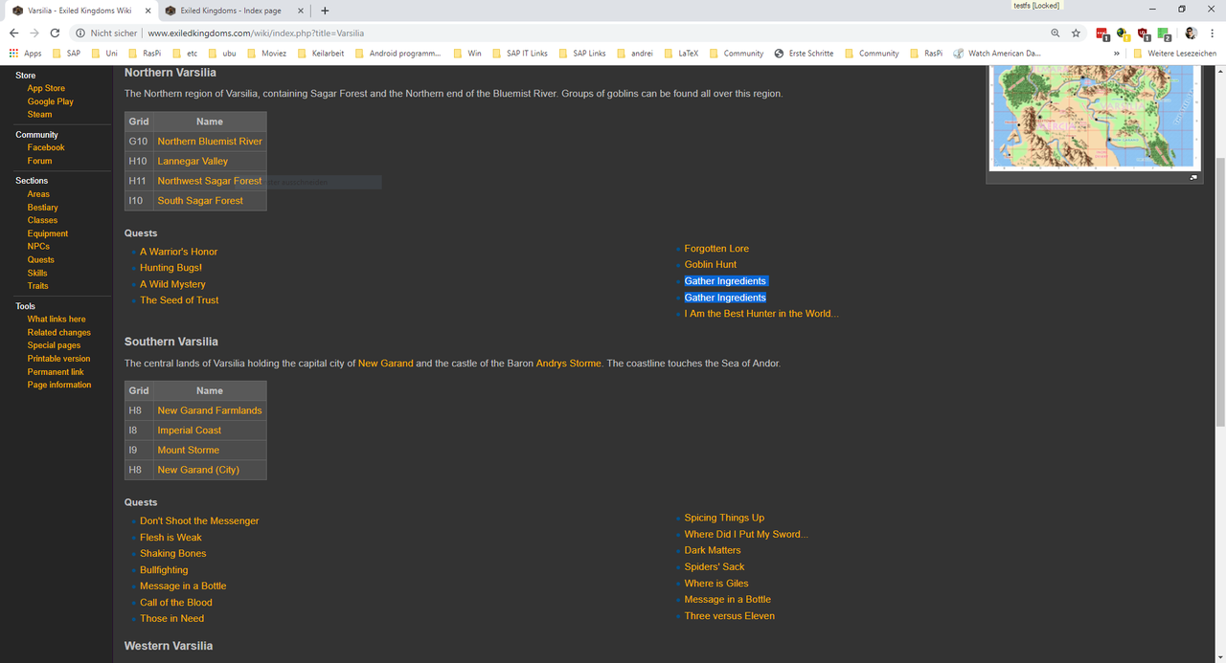
Task: Select the G10 grid cell
Action: point(139,142)
